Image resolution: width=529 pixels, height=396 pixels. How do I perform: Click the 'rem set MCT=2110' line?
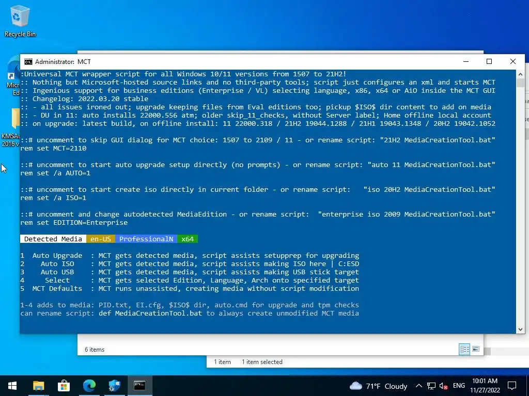[x=53, y=148]
